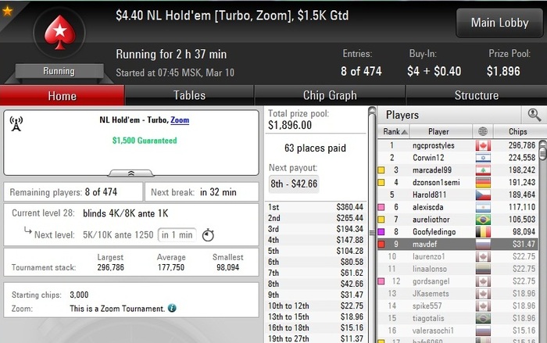The image size is (547, 343).
Task: Open the Structure tab
Action: tap(476, 95)
